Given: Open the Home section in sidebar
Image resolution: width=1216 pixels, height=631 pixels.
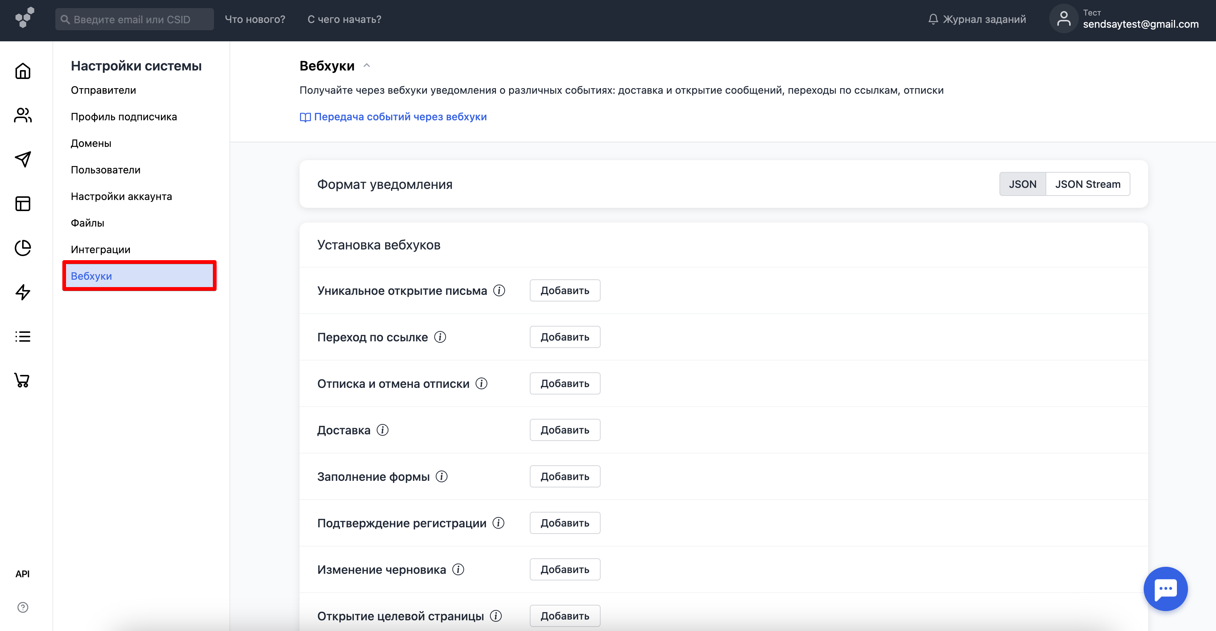Looking at the screenshot, I should pyautogui.click(x=22, y=71).
